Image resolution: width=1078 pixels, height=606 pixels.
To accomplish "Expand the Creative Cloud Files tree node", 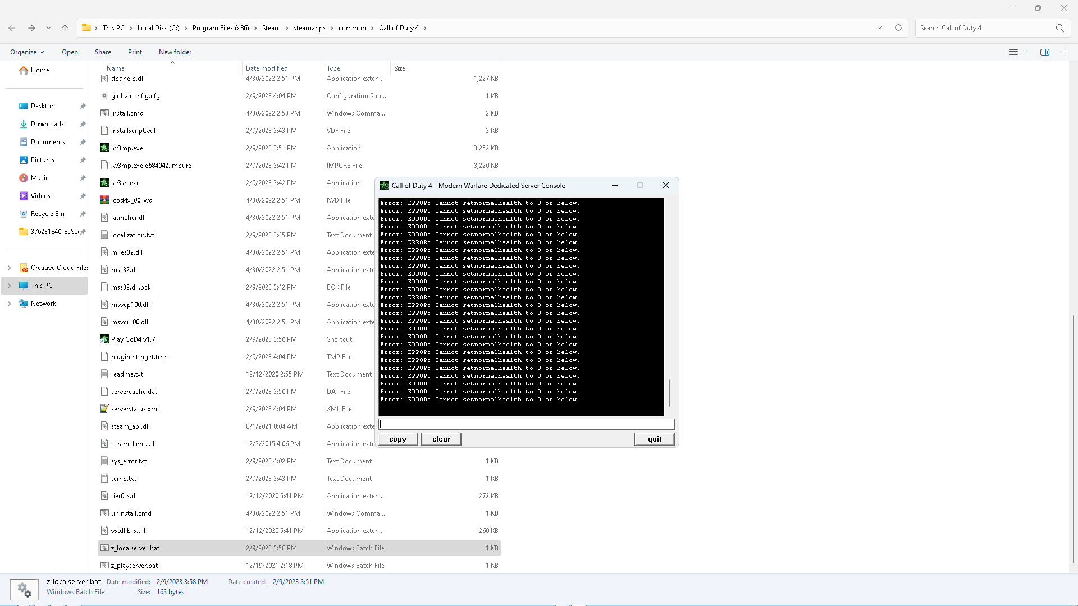I will pyautogui.click(x=9, y=268).
